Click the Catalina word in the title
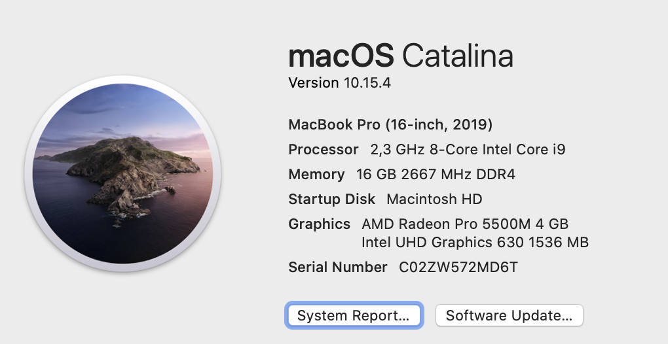Viewport: 668px width, 344px height. 458,56
